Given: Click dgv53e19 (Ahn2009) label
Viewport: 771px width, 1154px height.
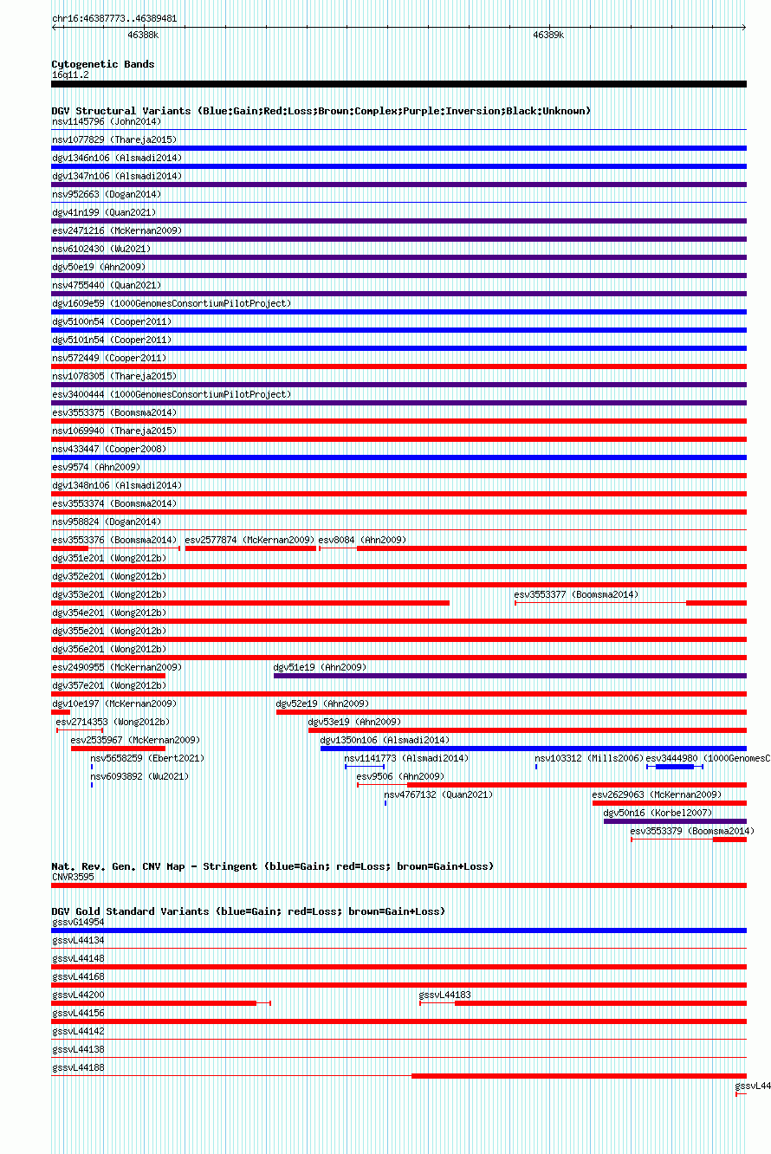Looking at the screenshot, I should click(354, 722).
